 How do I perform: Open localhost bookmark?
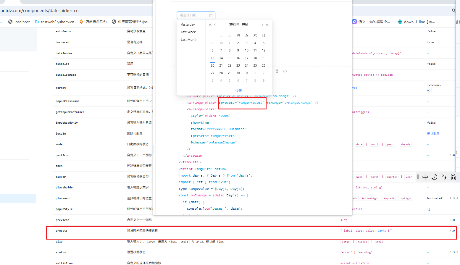pyautogui.click(x=19, y=22)
